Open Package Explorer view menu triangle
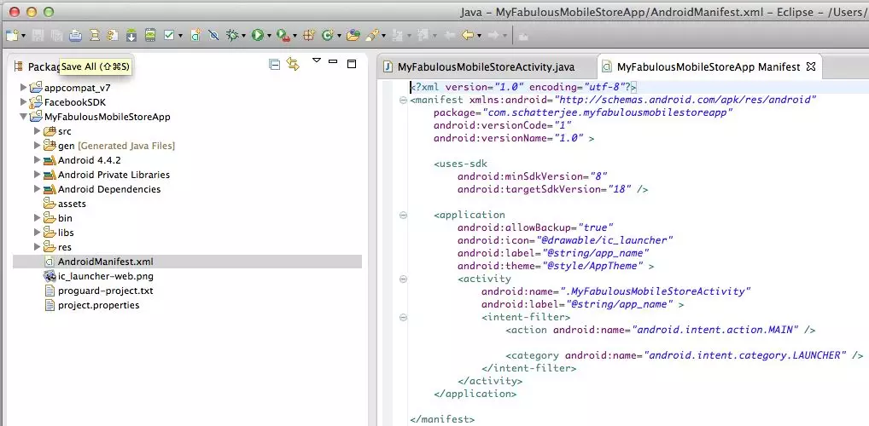 316,61
